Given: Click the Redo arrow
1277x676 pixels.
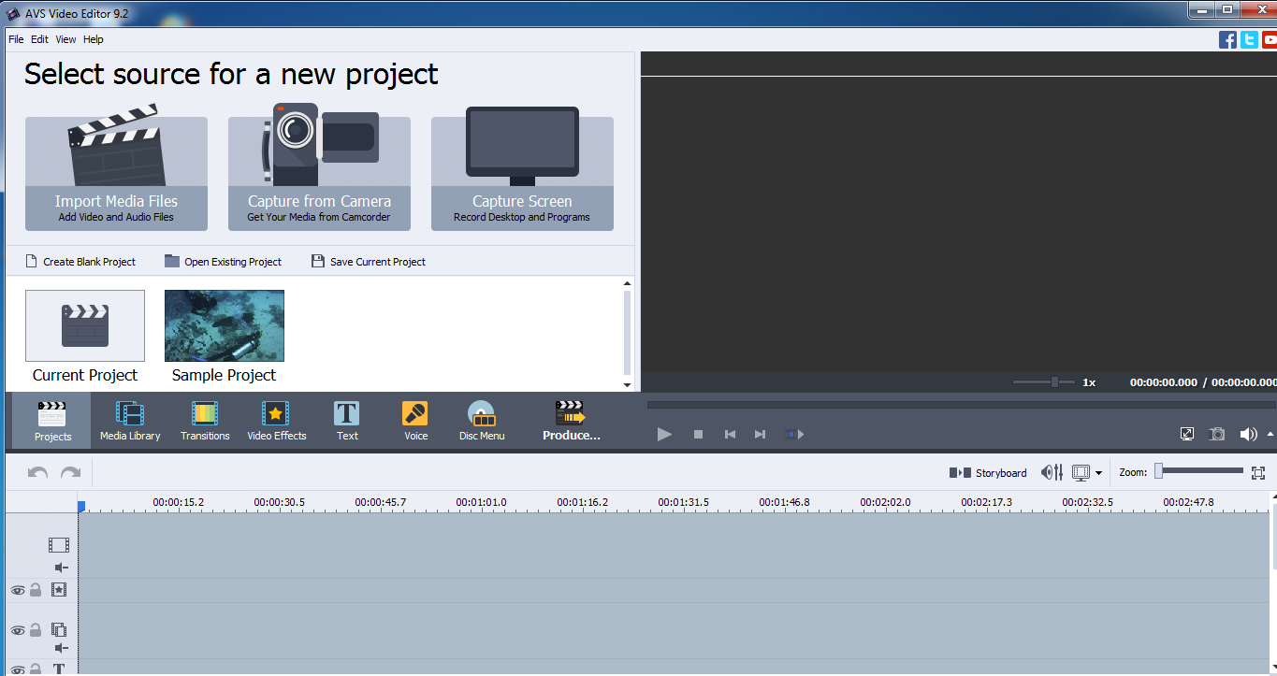Looking at the screenshot, I should 70,473.
